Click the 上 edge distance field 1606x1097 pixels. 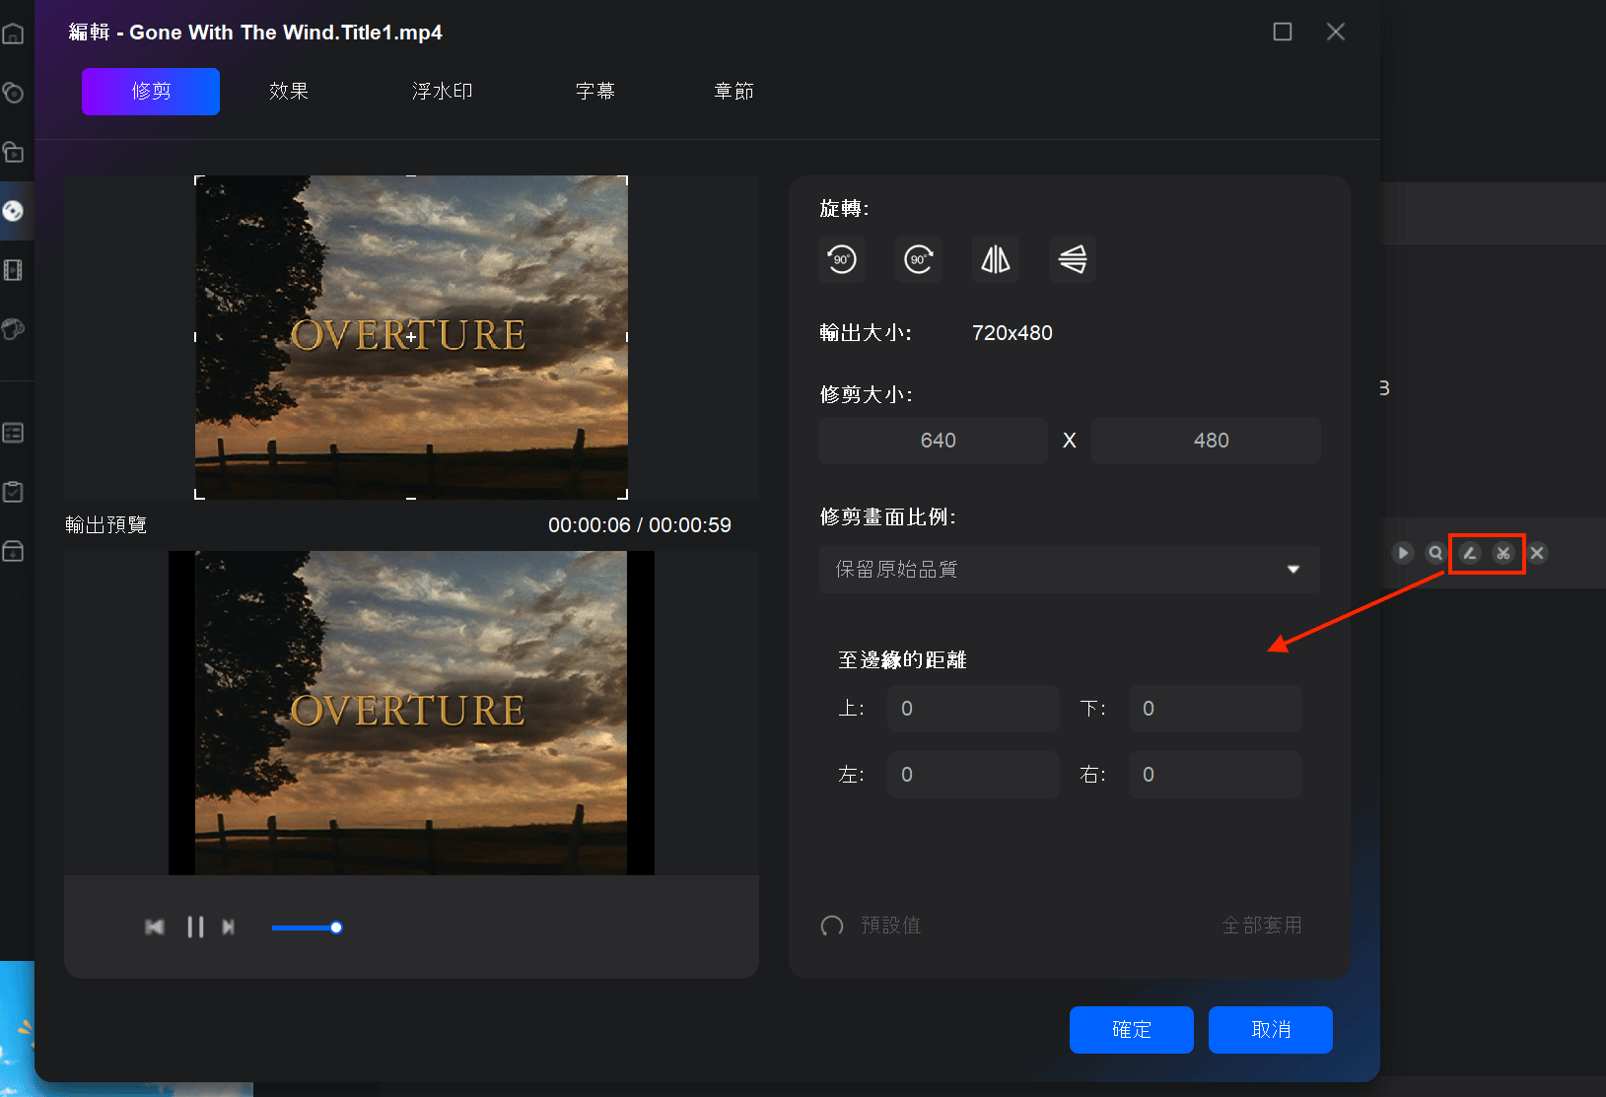coord(973,709)
